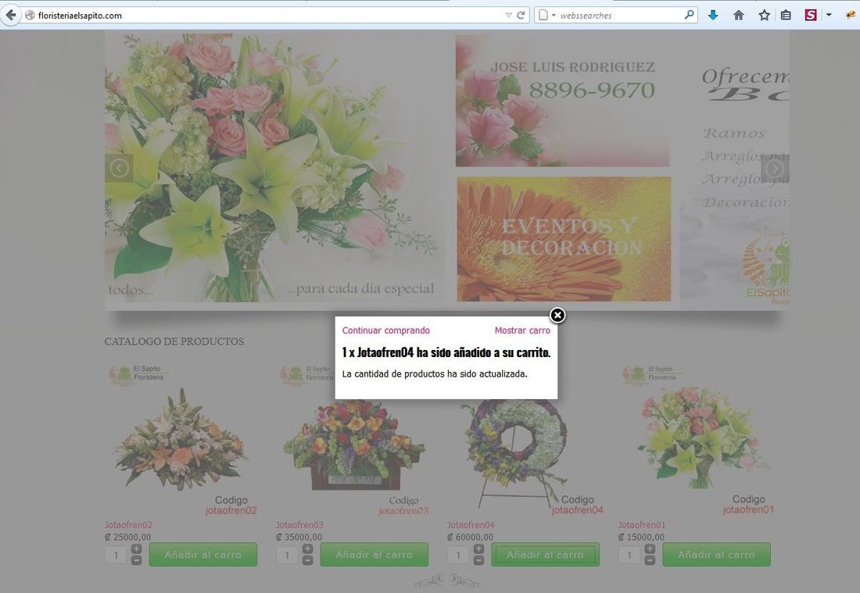Open the search engine selector dropdown

[x=546, y=16]
